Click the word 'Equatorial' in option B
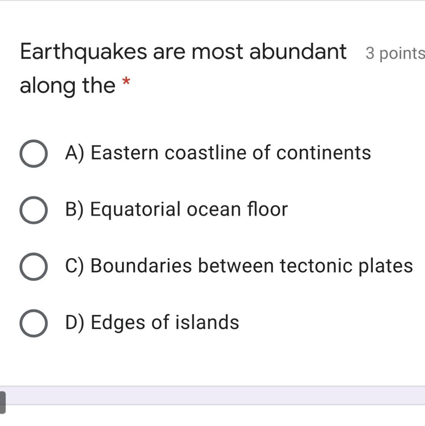 (x=135, y=209)
